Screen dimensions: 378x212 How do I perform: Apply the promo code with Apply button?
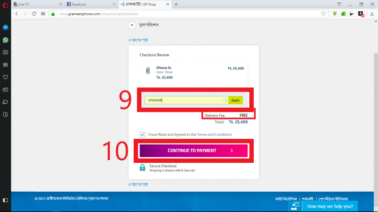[235, 100]
